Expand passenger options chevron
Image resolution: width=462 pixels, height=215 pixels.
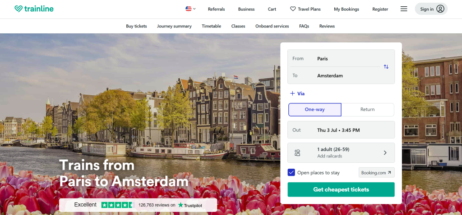385,153
